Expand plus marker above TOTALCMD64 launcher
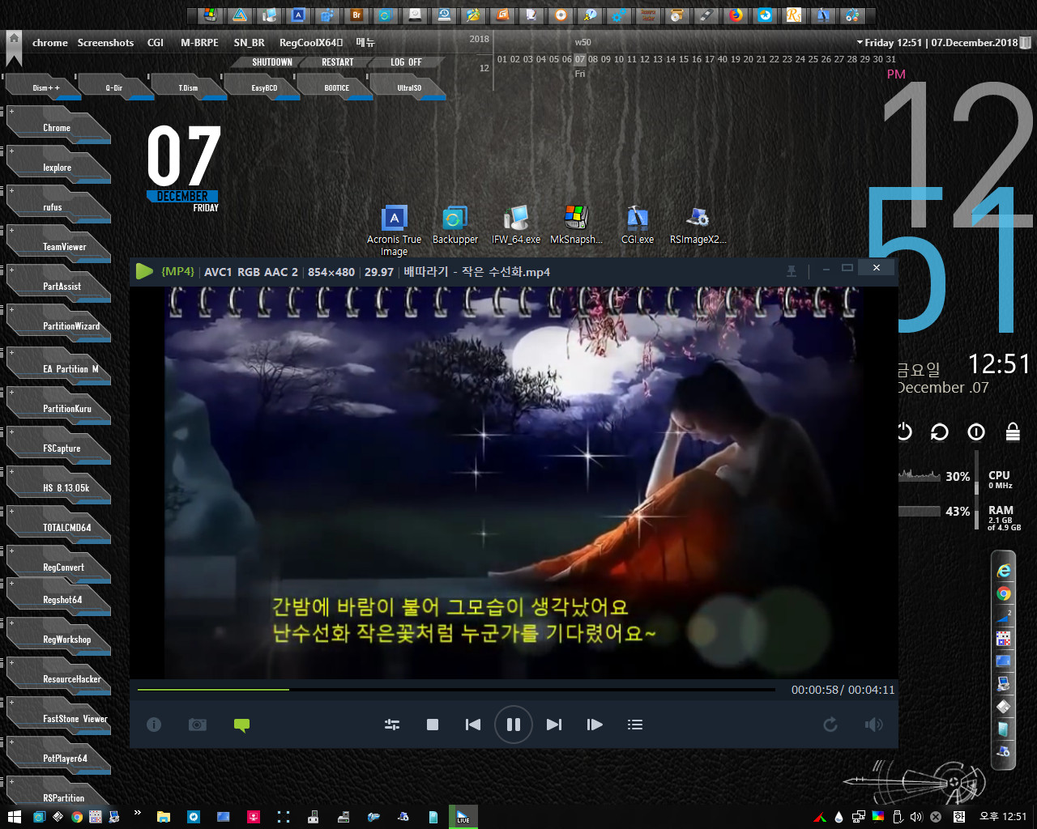The width and height of the screenshot is (1037, 829). point(11,512)
